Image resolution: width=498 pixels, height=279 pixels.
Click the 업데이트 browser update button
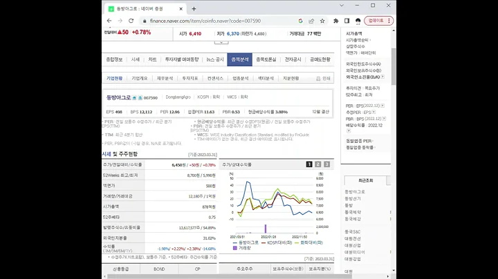379,21
